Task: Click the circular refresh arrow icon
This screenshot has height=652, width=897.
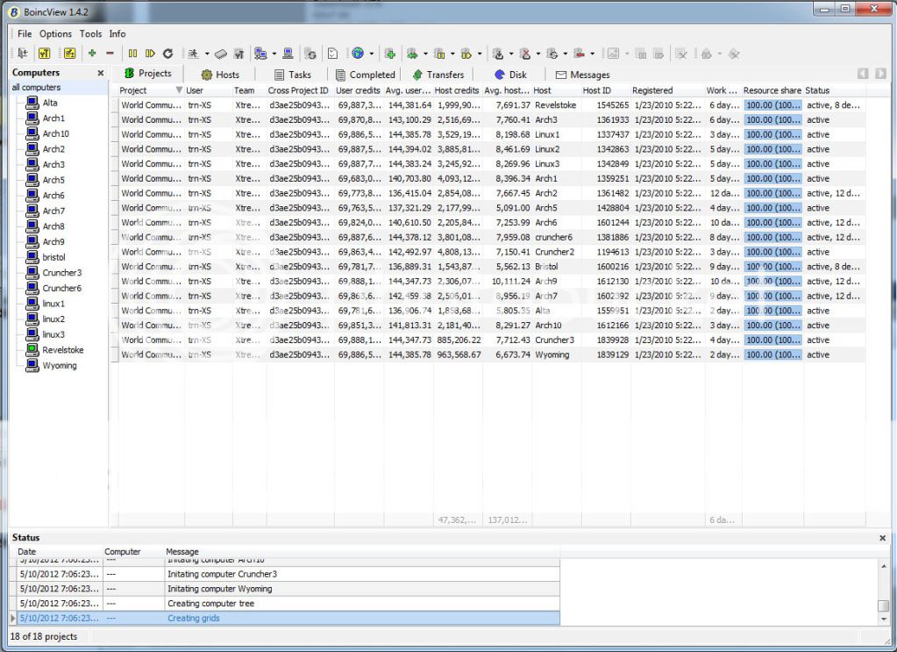Action: (167, 54)
